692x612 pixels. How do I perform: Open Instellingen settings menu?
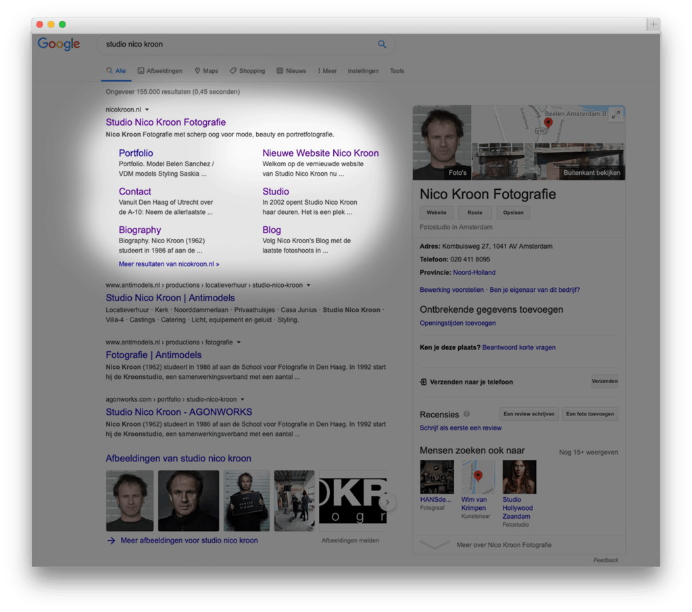click(x=363, y=71)
